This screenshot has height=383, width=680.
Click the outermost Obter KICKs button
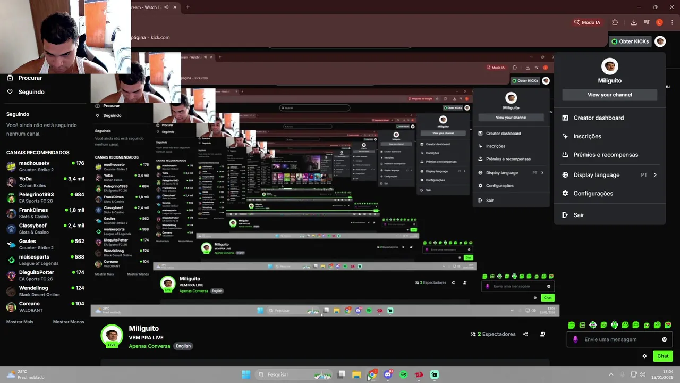tap(630, 41)
